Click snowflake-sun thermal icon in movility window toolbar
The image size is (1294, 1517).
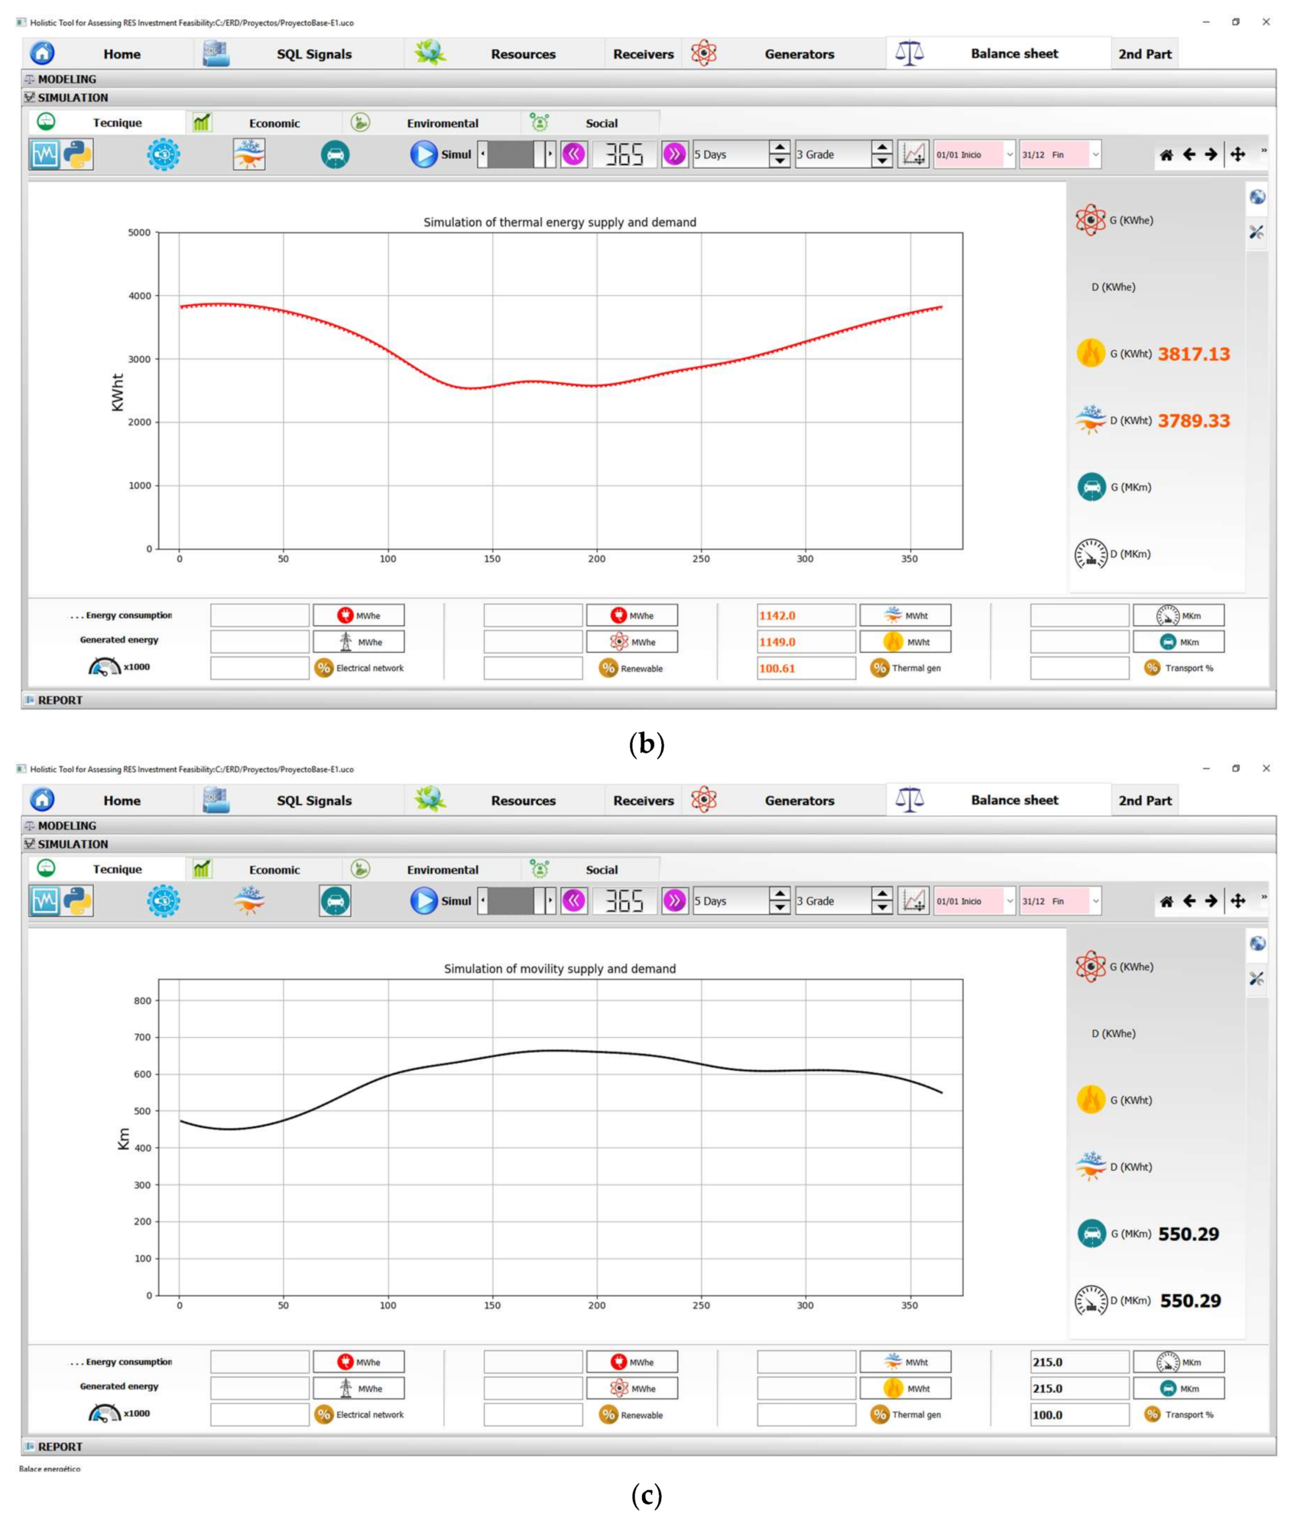pyautogui.click(x=249, y=900)
